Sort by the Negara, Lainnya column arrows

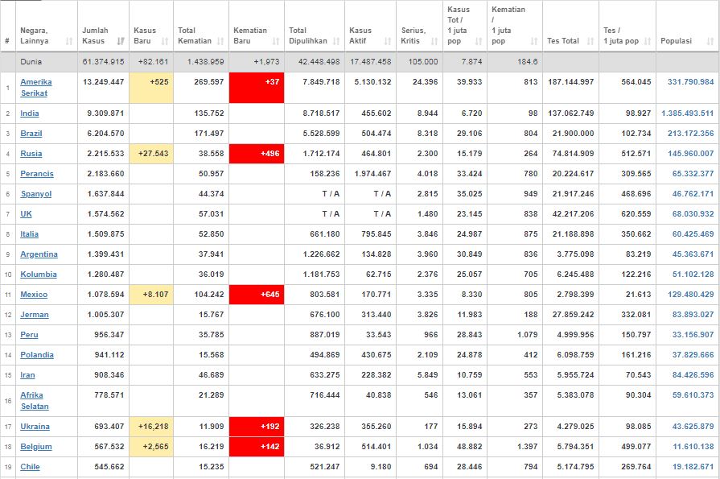click(x=69, y=41)
